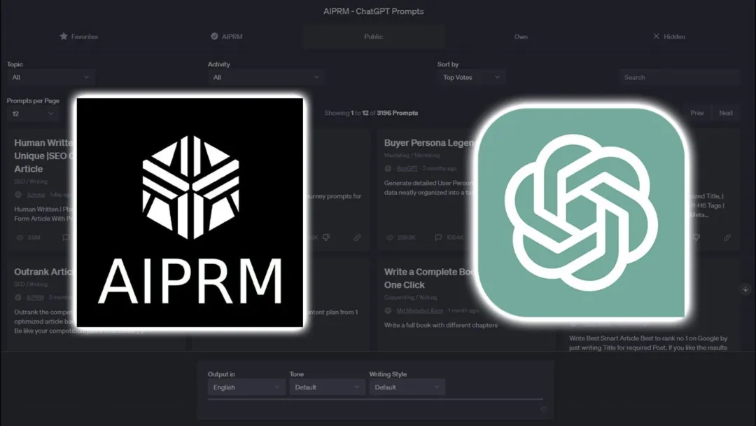Open the Favorites tab

[x=78, y=36]
